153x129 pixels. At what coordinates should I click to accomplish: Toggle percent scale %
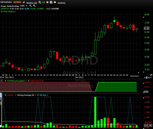coord(149,78)
